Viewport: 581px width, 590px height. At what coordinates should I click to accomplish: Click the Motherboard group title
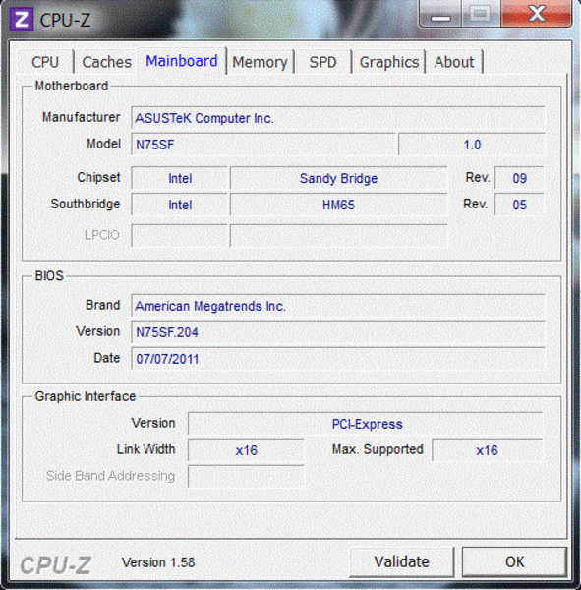(x=72, y=86)
